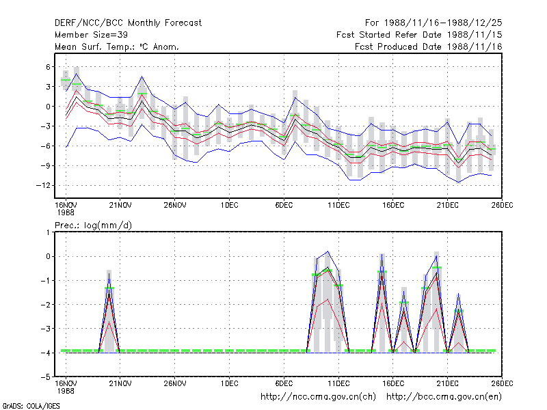The height and width of the screenshot is (410, 547).
Task: Click the 16DEC label under precipitation chart
Action: tap(392, 384)
